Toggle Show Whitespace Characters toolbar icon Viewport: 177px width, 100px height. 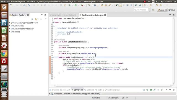pos(131,5)
